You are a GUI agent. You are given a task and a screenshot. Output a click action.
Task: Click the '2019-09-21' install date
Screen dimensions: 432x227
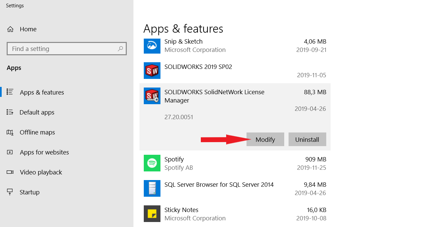[311, 50]
